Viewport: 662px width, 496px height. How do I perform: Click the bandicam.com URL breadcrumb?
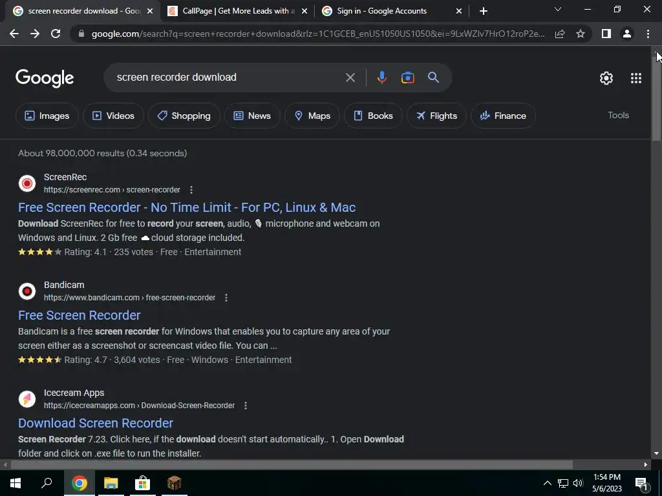[129, 298]
